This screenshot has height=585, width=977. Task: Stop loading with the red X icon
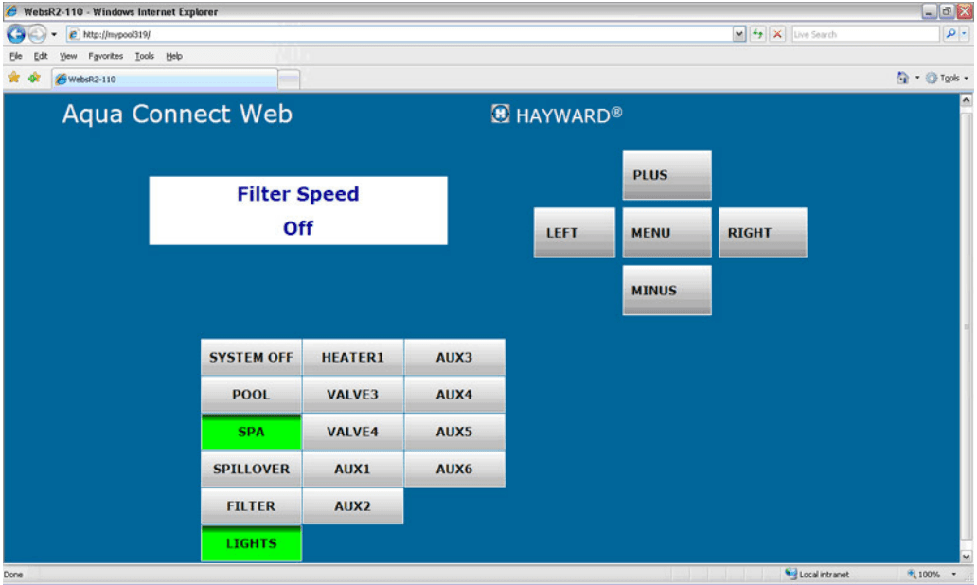pyautogui.click(x=777, y=34)
